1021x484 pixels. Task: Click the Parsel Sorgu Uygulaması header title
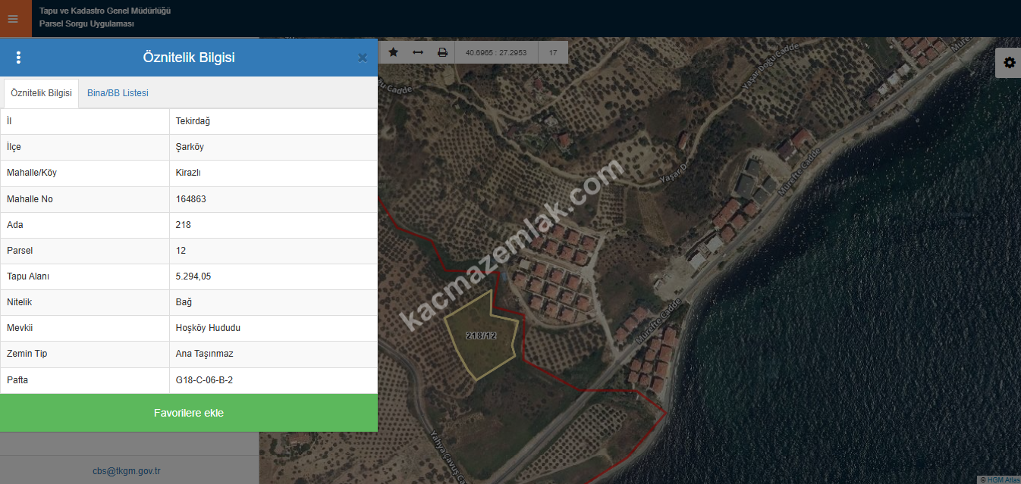86,24
